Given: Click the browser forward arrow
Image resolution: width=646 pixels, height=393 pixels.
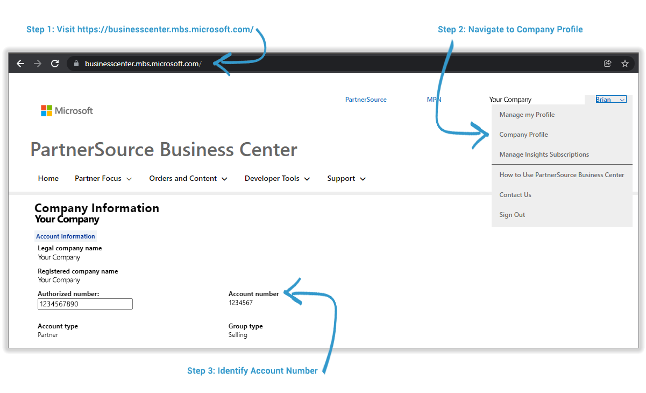Looking at the screenshot, I should click(38, 64).
